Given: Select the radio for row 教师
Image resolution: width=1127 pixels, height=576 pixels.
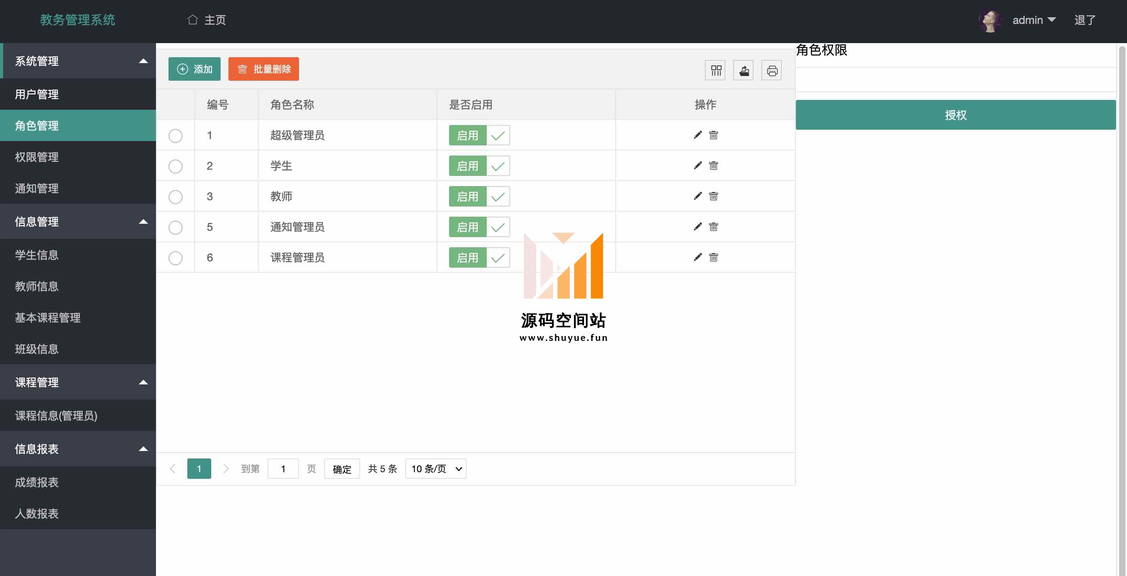Looking at the screenshot, I should [176, 197].
